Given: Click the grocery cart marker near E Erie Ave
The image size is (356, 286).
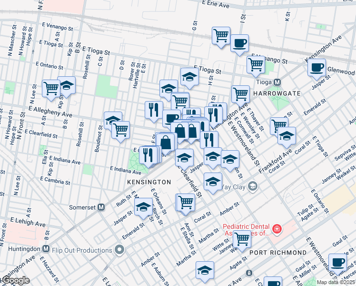Looking at the screenshot, I should coord(221,36).
